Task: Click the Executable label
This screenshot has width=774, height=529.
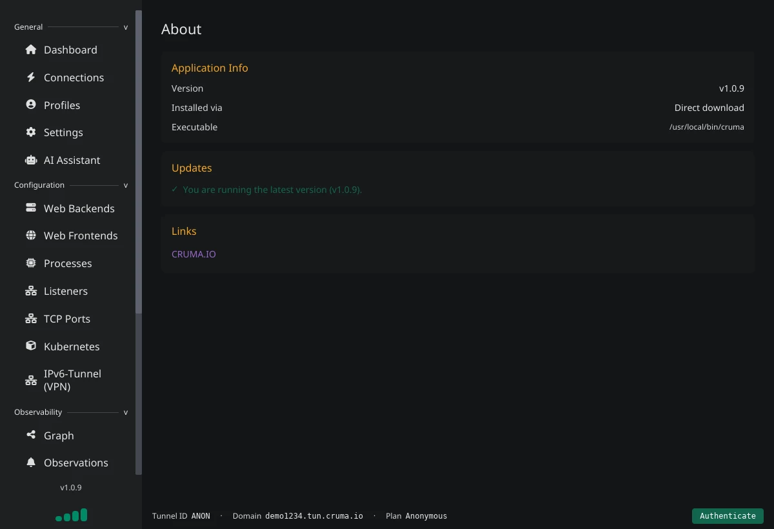Action: (x=194, y=127)
